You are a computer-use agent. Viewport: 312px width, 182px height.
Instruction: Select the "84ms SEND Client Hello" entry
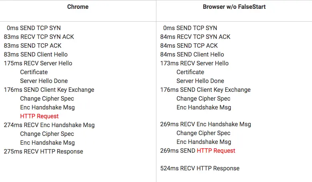tap(192, 55)
